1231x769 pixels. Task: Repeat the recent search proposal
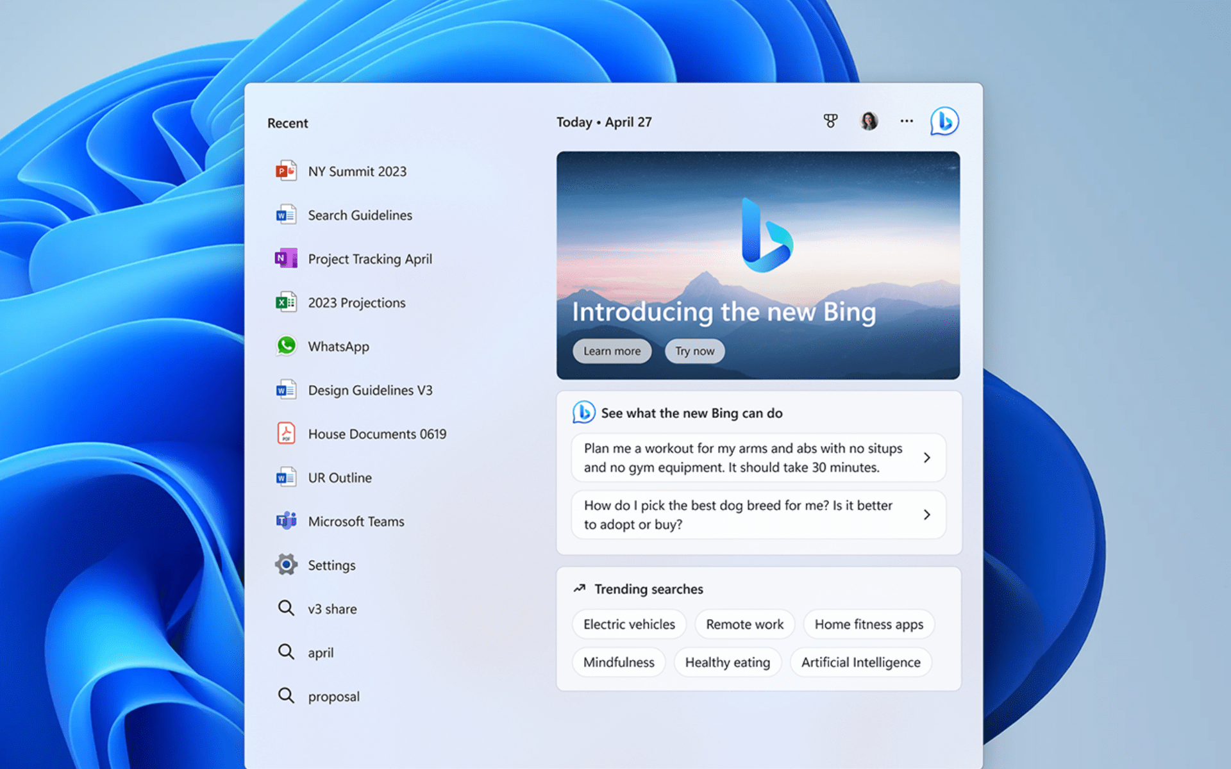(x=333, y=697)
